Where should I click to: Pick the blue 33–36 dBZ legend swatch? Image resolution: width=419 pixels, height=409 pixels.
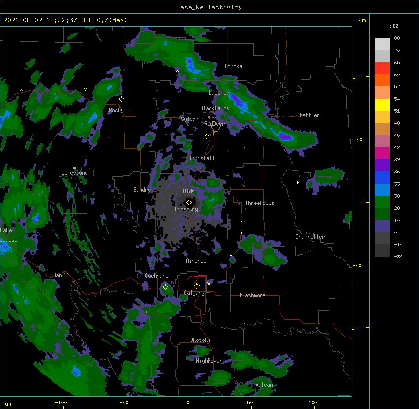click(382, 177)
